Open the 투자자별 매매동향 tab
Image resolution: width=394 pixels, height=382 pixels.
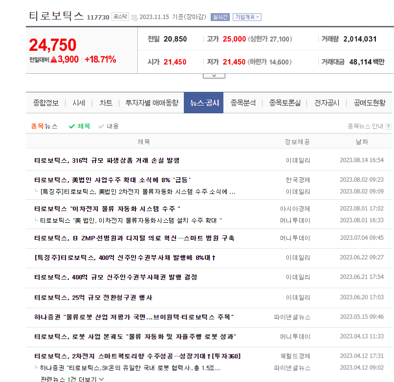[x=152, y=103]
